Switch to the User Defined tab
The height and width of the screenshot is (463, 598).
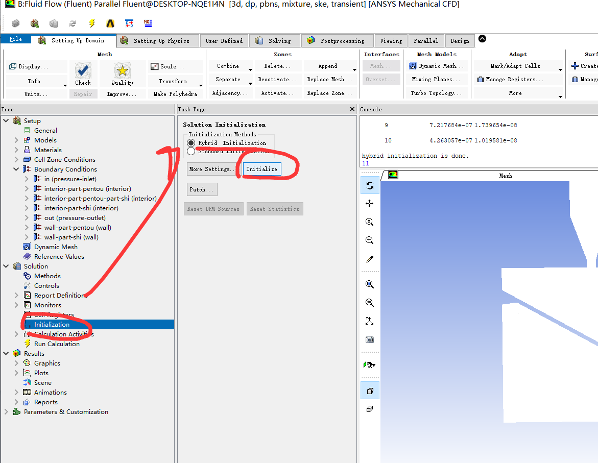coord(224,41)
